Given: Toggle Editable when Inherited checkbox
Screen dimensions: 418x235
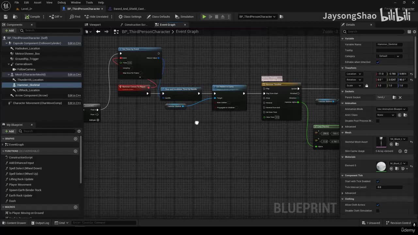Looking at the screenshot, I should (x=378, y=62).
